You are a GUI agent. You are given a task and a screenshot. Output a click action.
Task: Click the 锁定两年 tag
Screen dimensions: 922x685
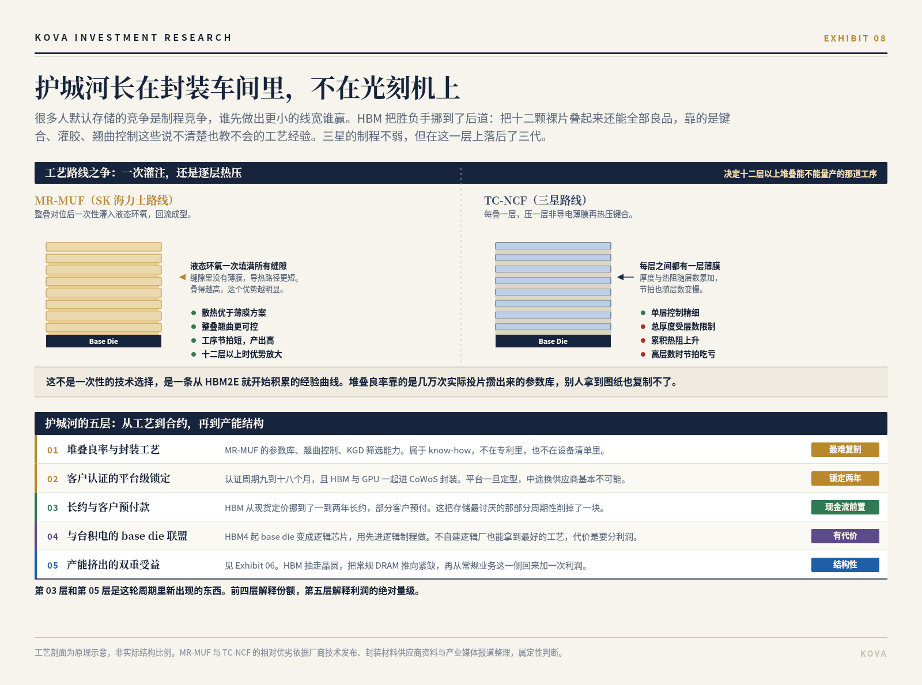click(845, 478)
